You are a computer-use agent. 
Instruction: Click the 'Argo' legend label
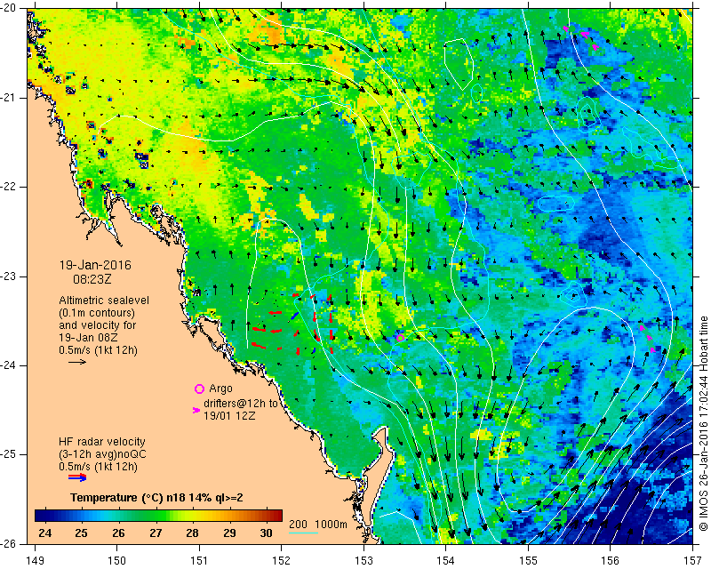pos(220,389)
